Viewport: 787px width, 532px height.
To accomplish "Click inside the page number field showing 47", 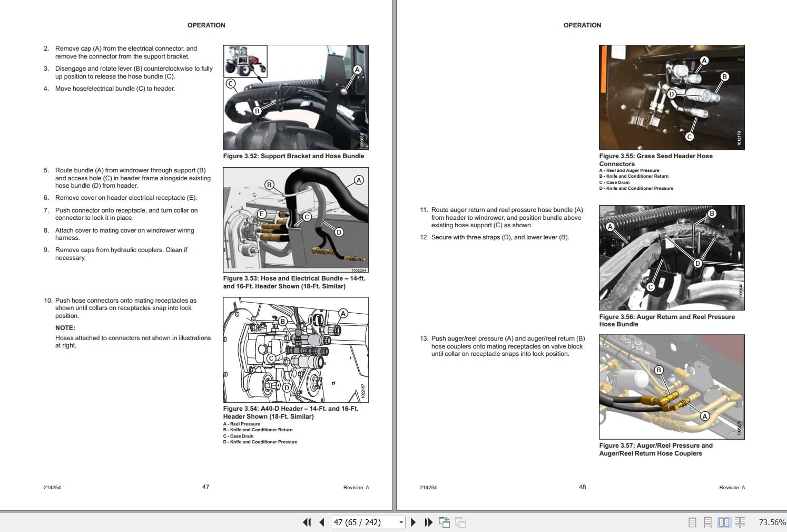I will pos(358,522).
